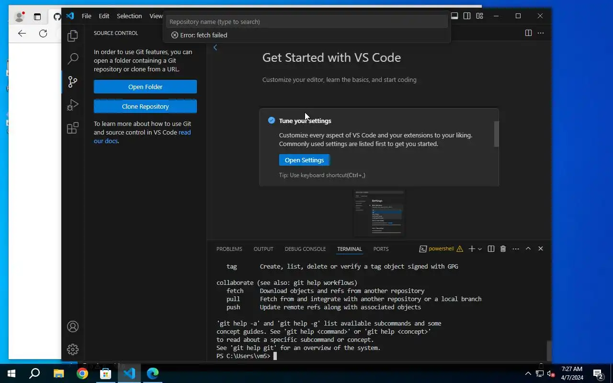The width and height of the screenshot is (613, 383).
Task: Open Microsoft Edge from taskbar
Action: click(153, 373)
